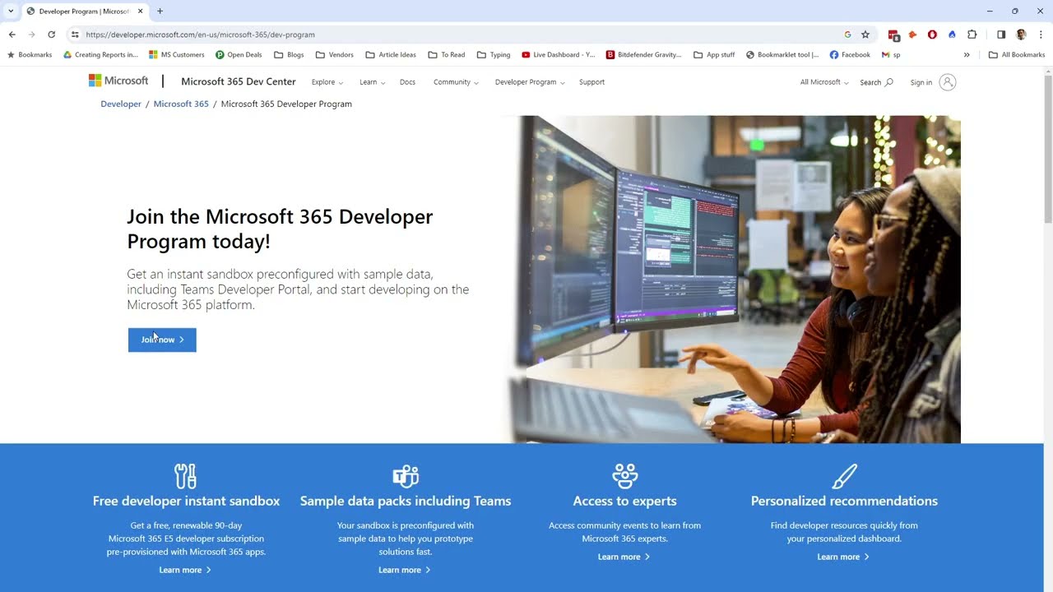The height and width of the screenshot is (592, 1053).
Task: Open the Bitdefender Gravity bookmark
Action: coord(643,55)
